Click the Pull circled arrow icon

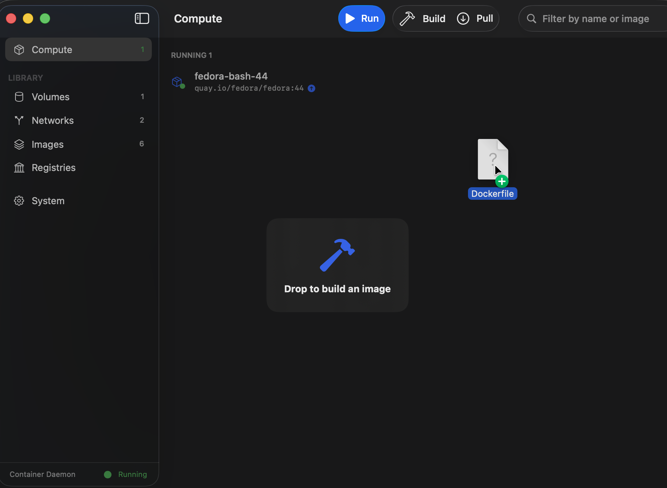point(463,18)
